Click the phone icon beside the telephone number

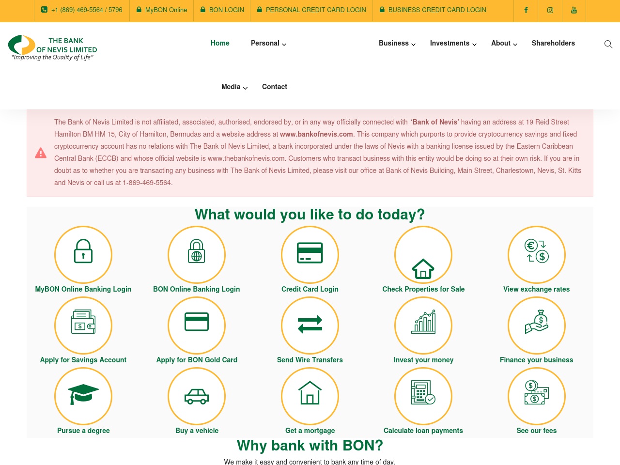coord(44,10)
